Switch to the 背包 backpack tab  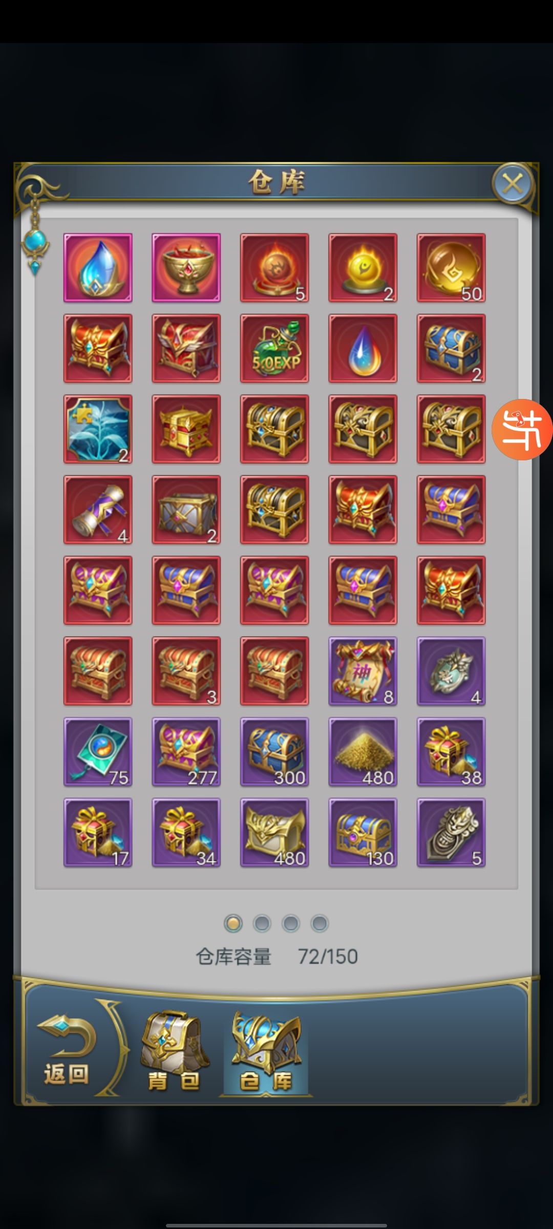point(175,1051)
